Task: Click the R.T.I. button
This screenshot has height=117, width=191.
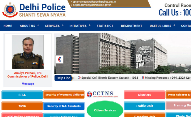Action: click(x=22, y=95)
